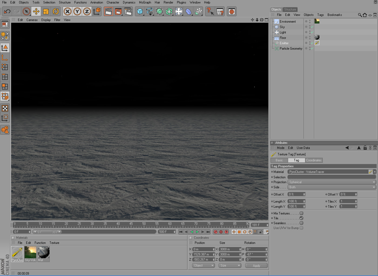This screenshot has width=378, height=276.
Task: Open the Size dropdown in Coordinates panel
Action: coord(230,265)
